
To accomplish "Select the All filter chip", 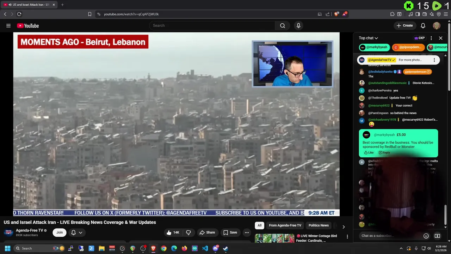I will point(260,225).
